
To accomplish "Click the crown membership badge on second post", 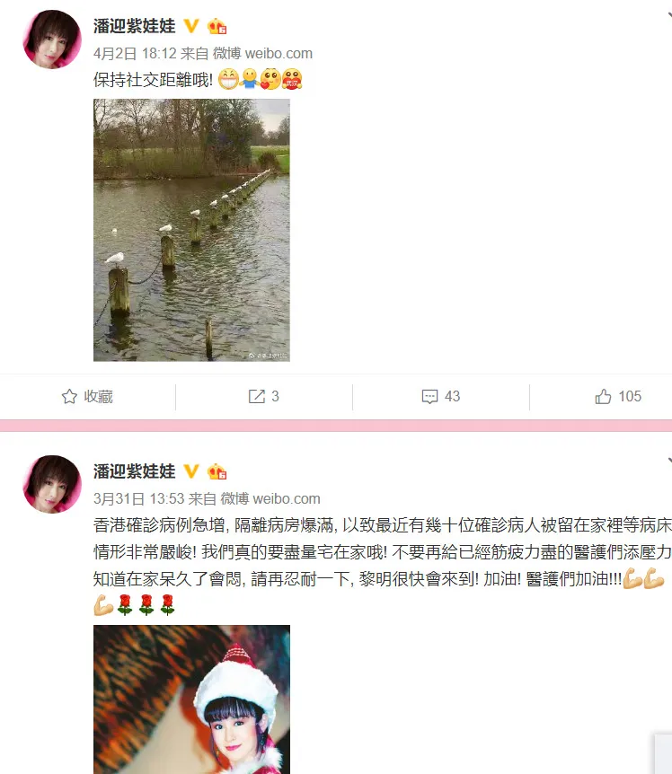I will [x=217, y=471].
